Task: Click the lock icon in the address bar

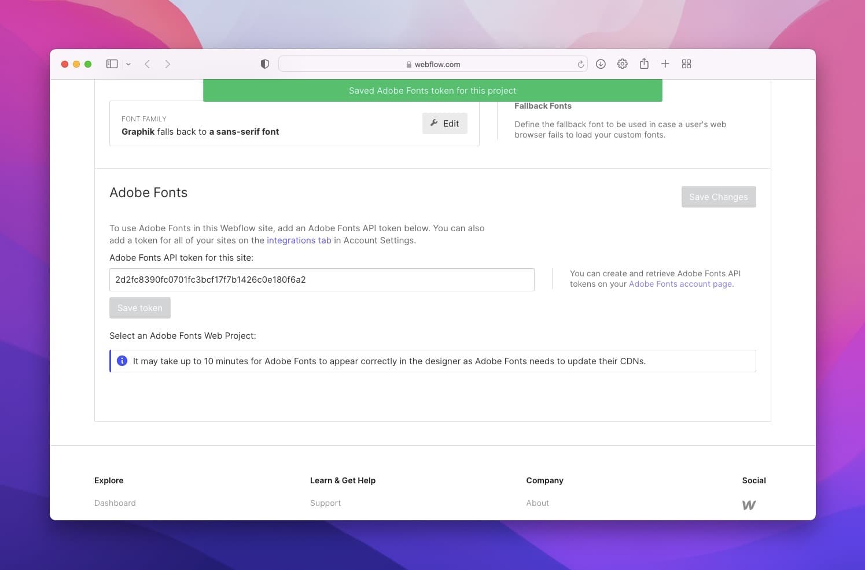Action: point(409,64)
